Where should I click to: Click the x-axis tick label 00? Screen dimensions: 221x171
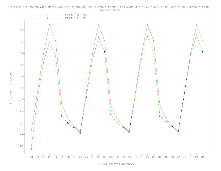point(31,157)
